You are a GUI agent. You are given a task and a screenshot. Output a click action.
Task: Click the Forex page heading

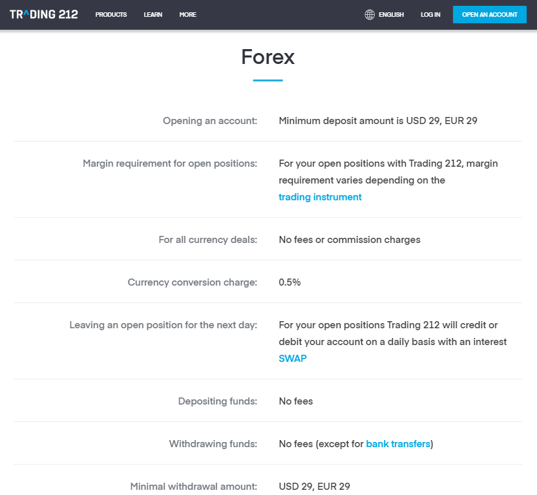[268, 57]
